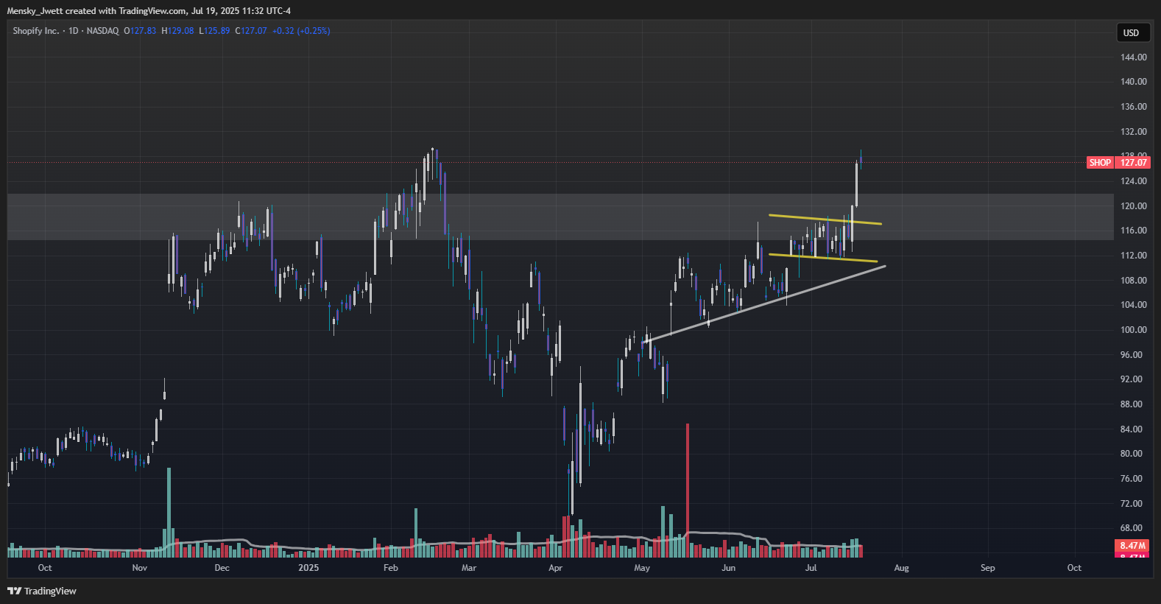Click the 2025 time axis label
Screen dimensions: 1161x604
pos(308,568)
